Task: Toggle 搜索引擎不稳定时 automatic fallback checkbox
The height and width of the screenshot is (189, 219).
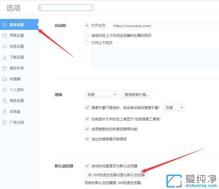Action: (x=87, y=108)
